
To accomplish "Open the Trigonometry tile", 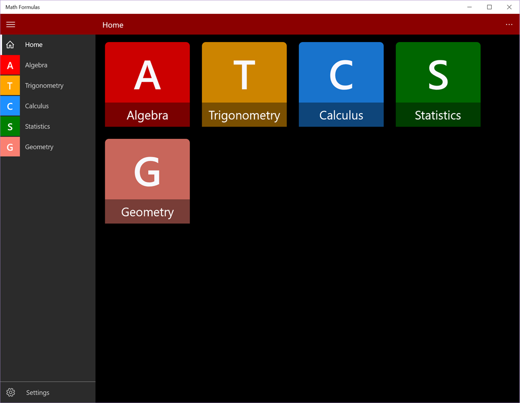I will 244,84.
